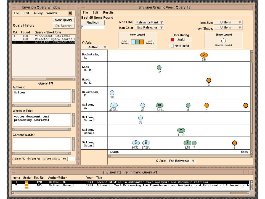Click the light blue least relevant swatch
The image size is (265, 199).
point(133,42)
